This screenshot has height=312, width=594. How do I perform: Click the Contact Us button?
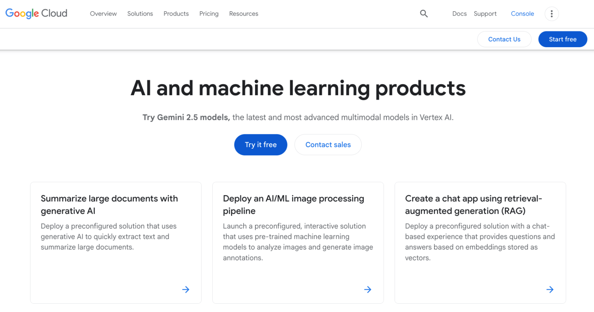pos(504,39)
